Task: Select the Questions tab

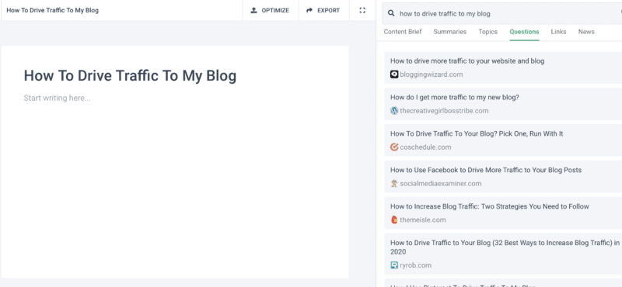Action: click(x=524, y=32)
